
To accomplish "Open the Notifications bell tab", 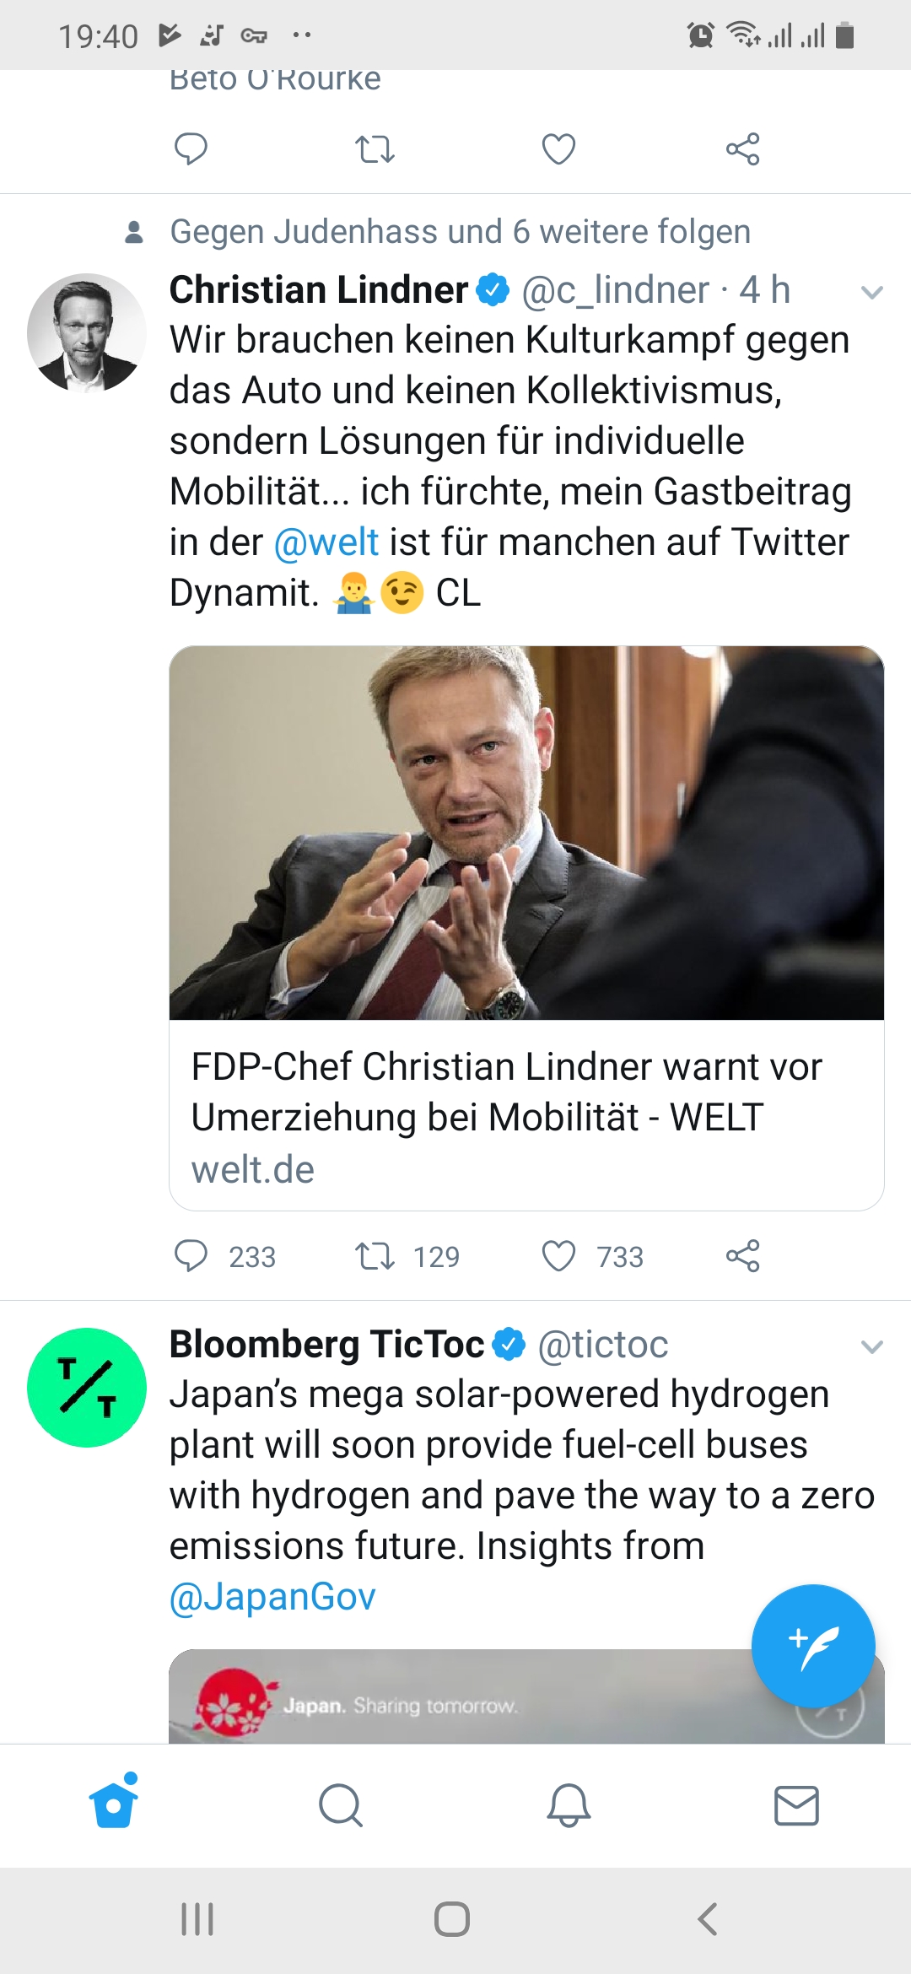I will coord(569,1804).
